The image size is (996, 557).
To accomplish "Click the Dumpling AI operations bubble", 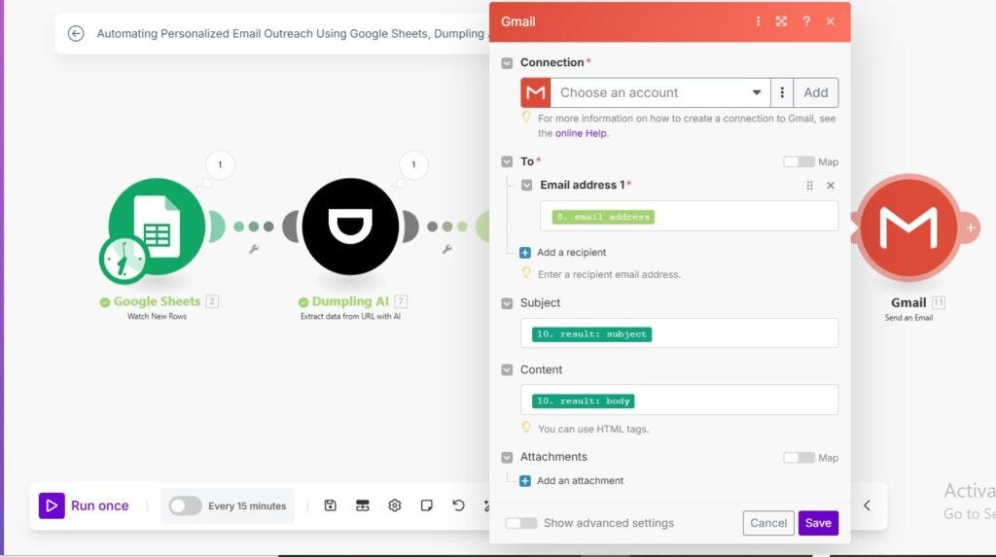I will click(x=413, y=165).
